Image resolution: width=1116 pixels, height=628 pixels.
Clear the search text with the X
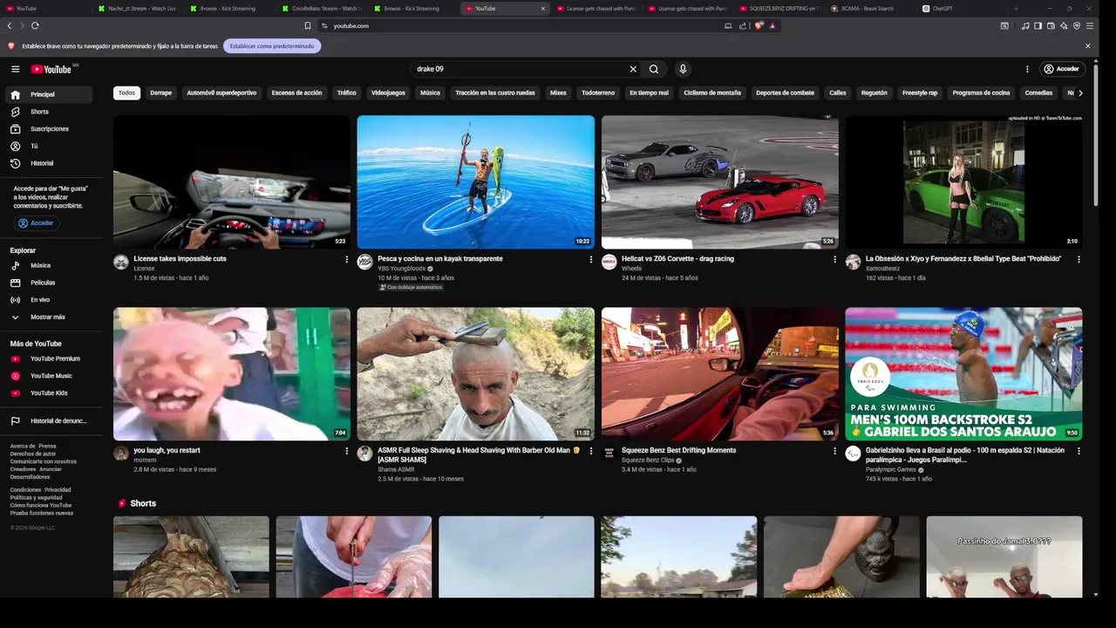click(633, 69)
